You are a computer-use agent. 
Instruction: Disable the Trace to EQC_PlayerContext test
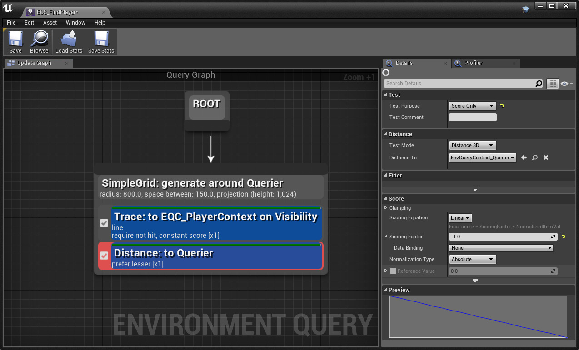[104, 223]
